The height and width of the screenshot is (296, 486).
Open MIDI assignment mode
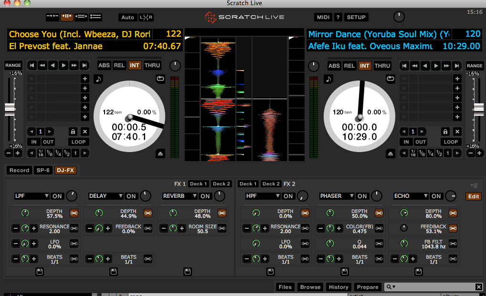323,17
